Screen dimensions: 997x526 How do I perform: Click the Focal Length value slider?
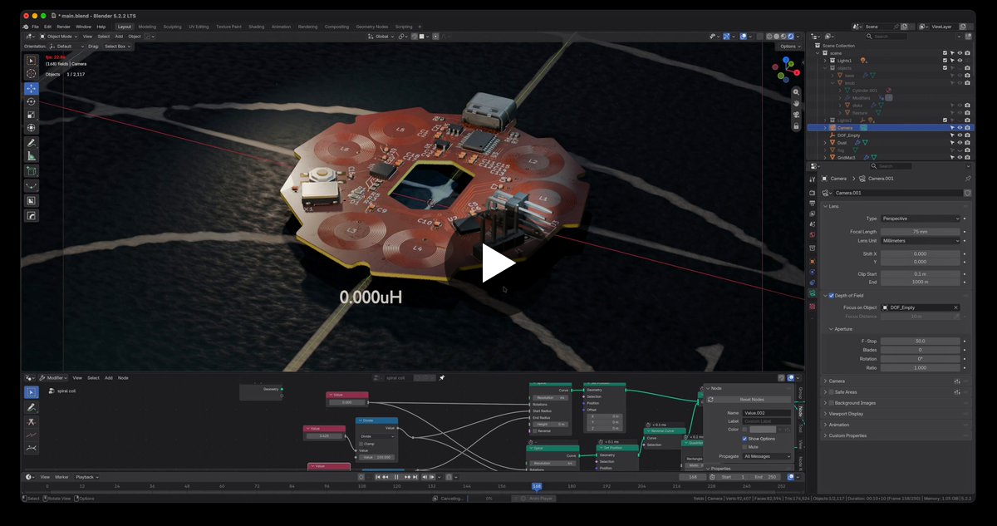[920, 232]
